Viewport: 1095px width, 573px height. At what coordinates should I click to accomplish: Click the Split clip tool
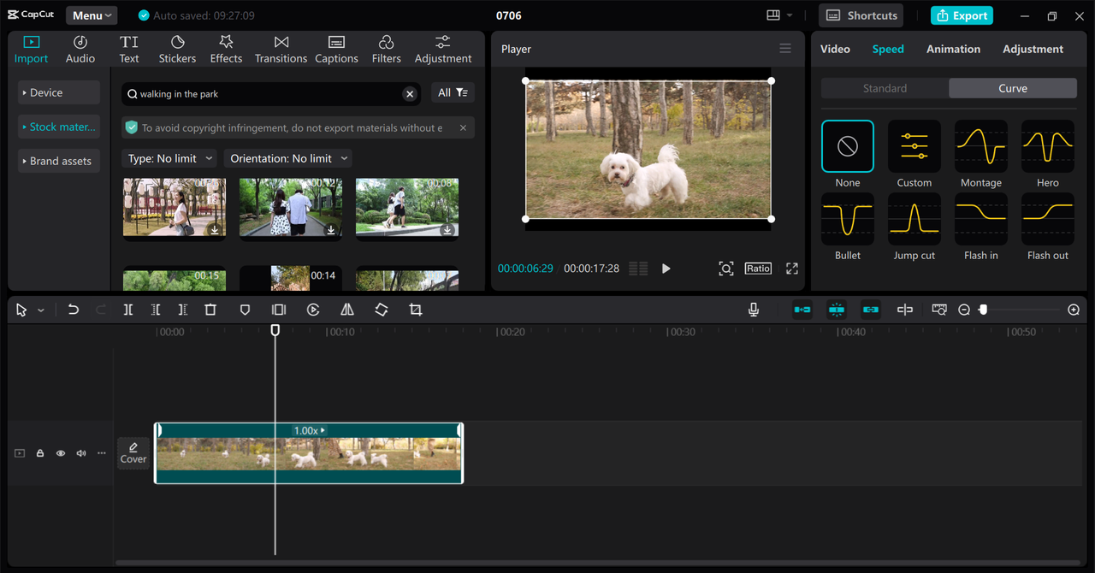(x=128, y=310)
